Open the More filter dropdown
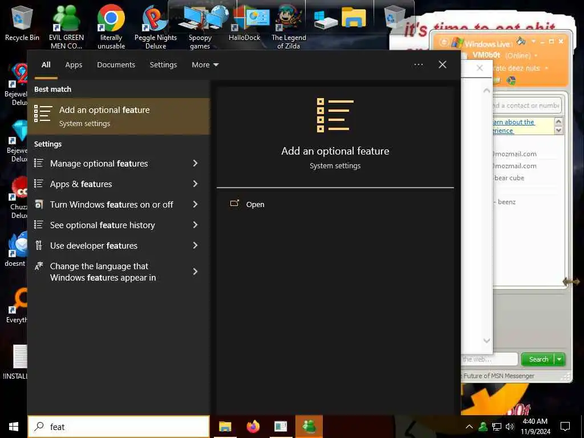Image resolution: width=584 pixels, height=438 pixels. tap(205, 64)
